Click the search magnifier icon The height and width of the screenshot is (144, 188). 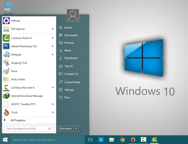[x=50, y=129]
